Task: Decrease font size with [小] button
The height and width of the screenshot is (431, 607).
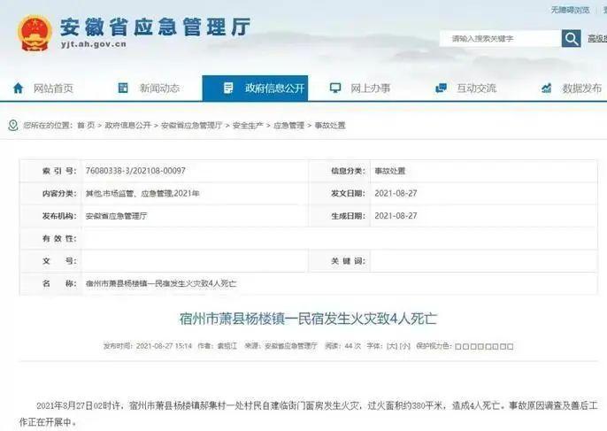Action: 404,346
